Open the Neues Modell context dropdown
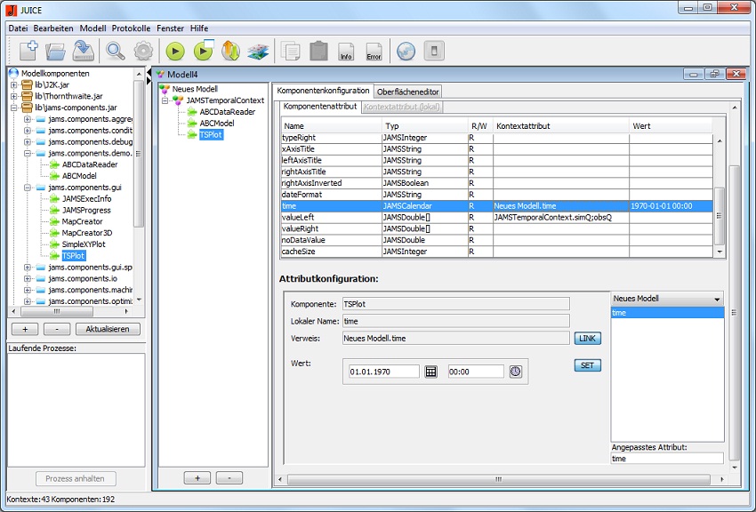756x512 pixels. [x=717, y=300]
